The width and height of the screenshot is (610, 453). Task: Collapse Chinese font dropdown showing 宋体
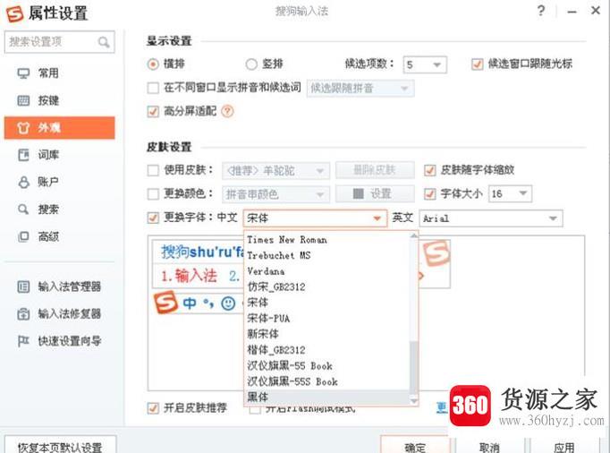point(315,218)
